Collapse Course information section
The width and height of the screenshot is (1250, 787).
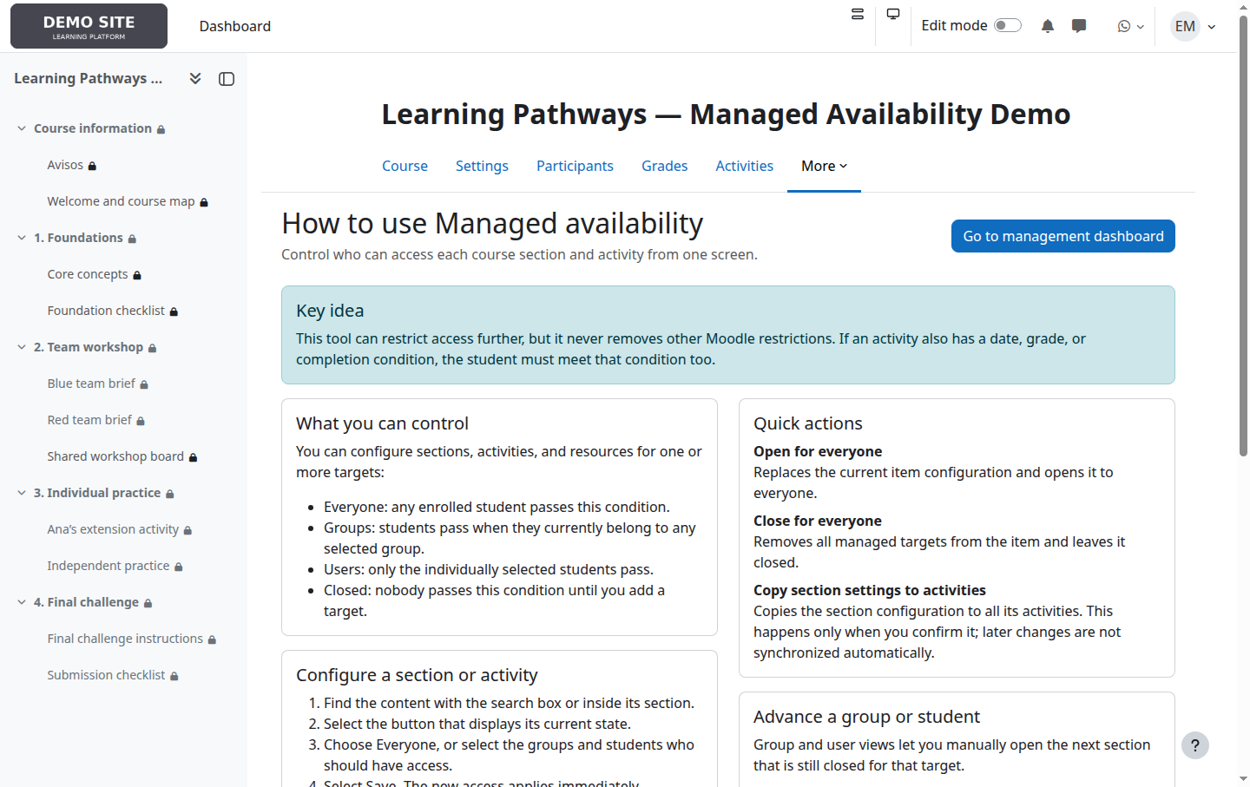tap(22, 128)
